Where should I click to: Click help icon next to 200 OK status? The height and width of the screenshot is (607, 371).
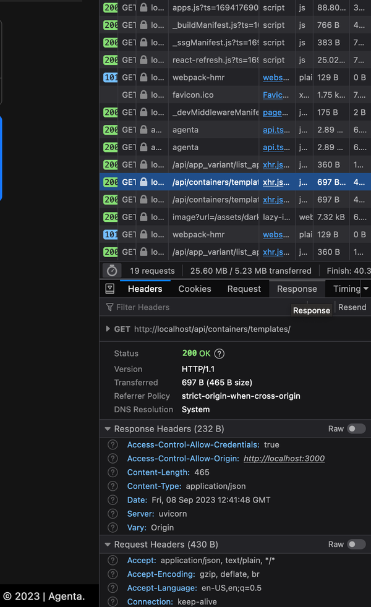(x=219, y=354)
